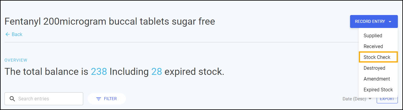Viewport: 403px width, 110px height.
Task: Choose the highlighted Stock Check option
Action: [x=378, y=57]
